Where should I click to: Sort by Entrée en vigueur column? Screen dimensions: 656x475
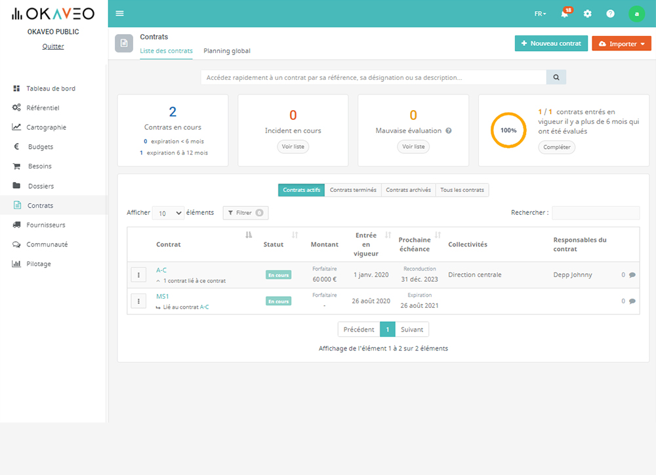(388, 235)
